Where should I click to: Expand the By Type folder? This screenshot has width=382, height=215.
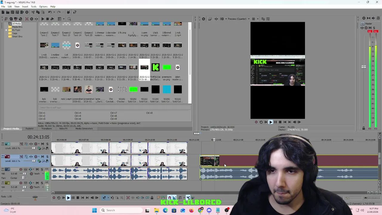tap(6, 30)
